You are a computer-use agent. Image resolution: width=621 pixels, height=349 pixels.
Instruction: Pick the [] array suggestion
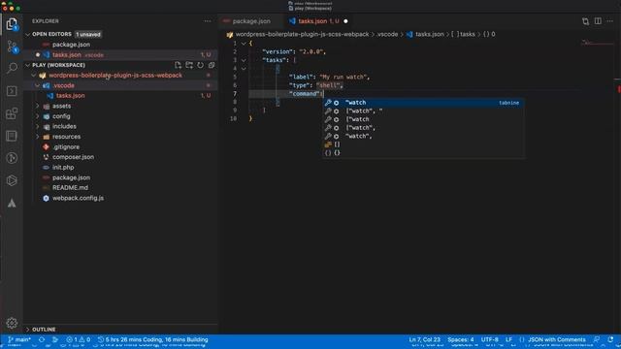[423, 144]
